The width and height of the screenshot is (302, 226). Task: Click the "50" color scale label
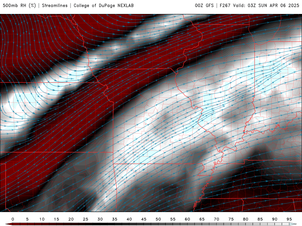[x=158, y=219]
